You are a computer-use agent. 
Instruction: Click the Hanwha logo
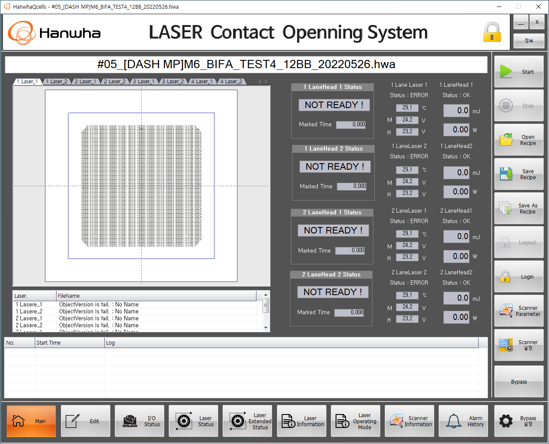[54, 33]
